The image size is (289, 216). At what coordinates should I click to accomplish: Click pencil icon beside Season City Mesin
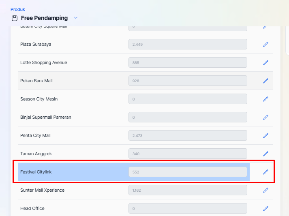265,99
